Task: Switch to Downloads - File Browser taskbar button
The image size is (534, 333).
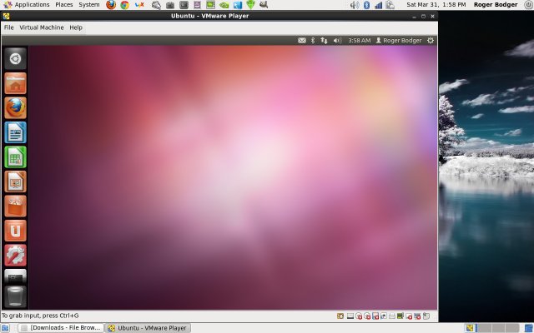Action: click(x=61, y=328)
